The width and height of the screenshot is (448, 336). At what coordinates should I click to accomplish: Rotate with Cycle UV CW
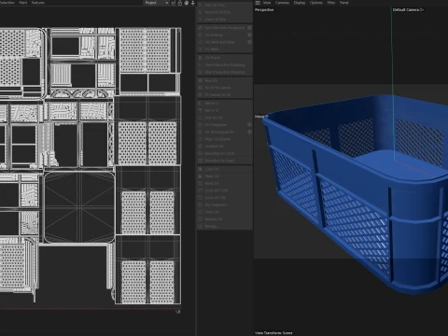pos(224,198)
